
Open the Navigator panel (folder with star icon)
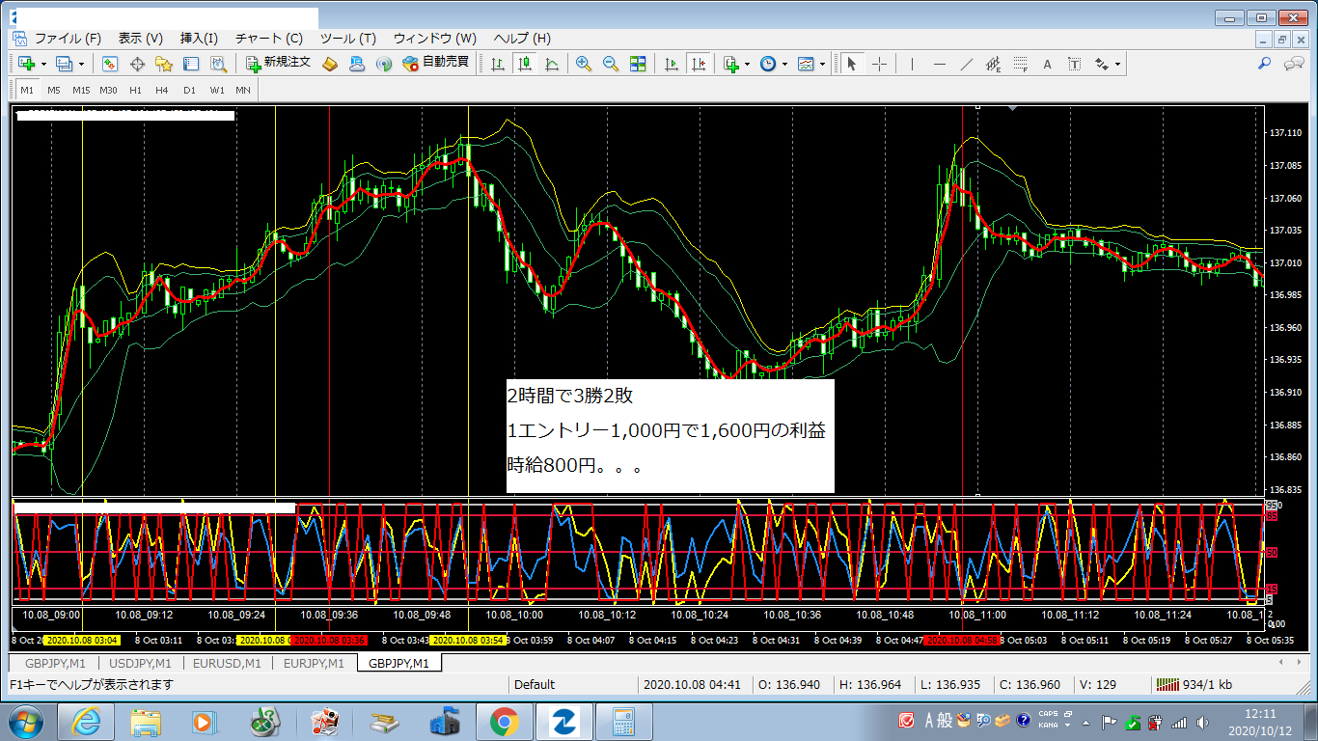164,64
